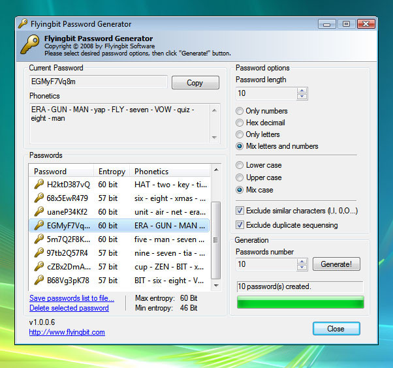This screenshot has height=368, width=393.
Task: Click the Passwords number input field
Action: click(266, 264)
